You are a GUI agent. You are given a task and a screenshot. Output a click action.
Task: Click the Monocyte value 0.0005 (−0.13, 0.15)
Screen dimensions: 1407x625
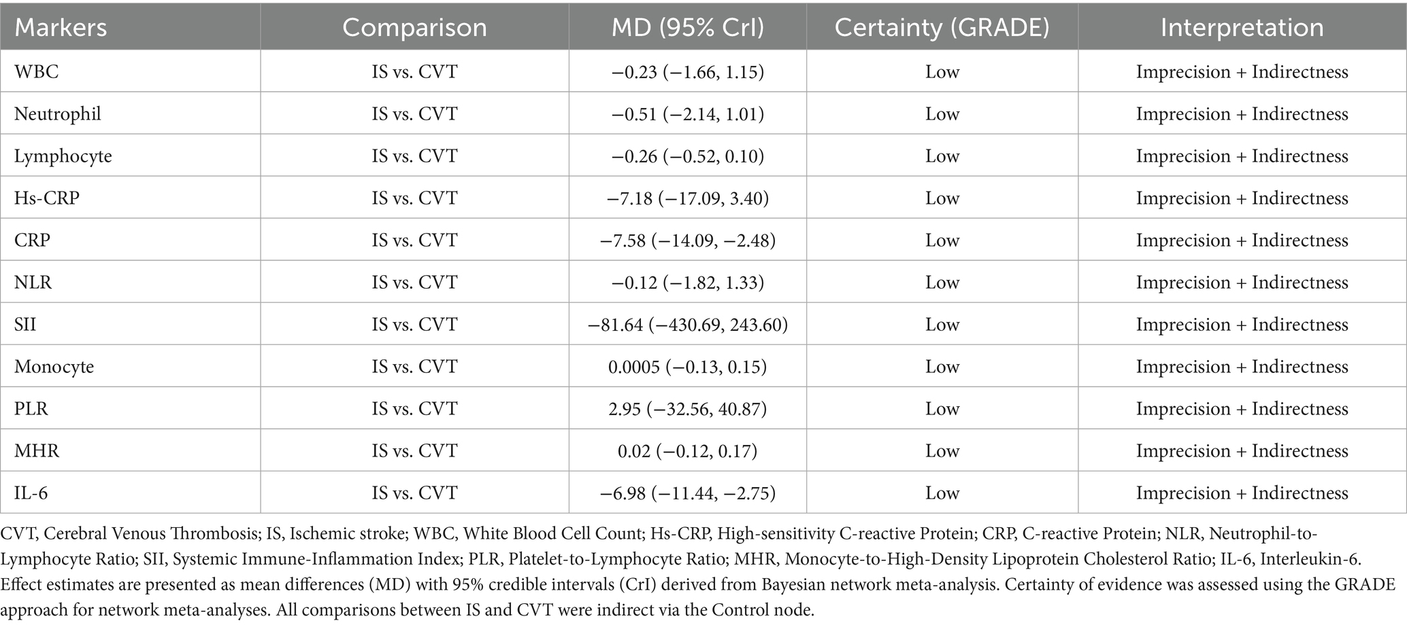(687, 366)
